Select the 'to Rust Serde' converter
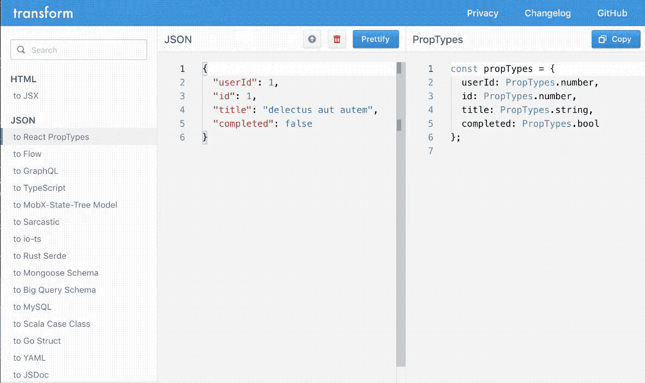645x383 pixels. pos(38,256)
